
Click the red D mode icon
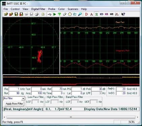point(86,14)
